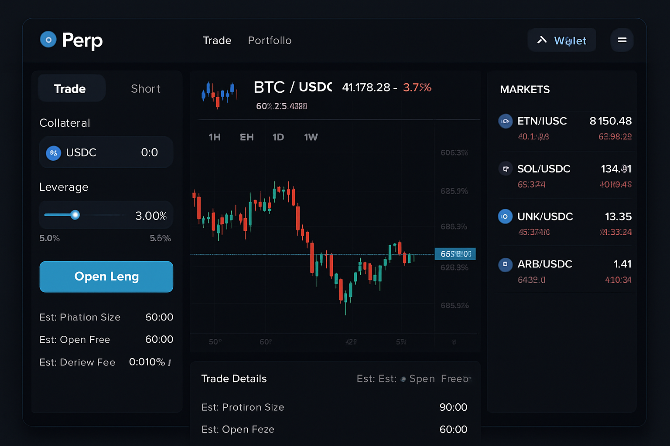Open the hamburger menu in the top-right
This screenshot has width=670, height=446.
(622, 40)
